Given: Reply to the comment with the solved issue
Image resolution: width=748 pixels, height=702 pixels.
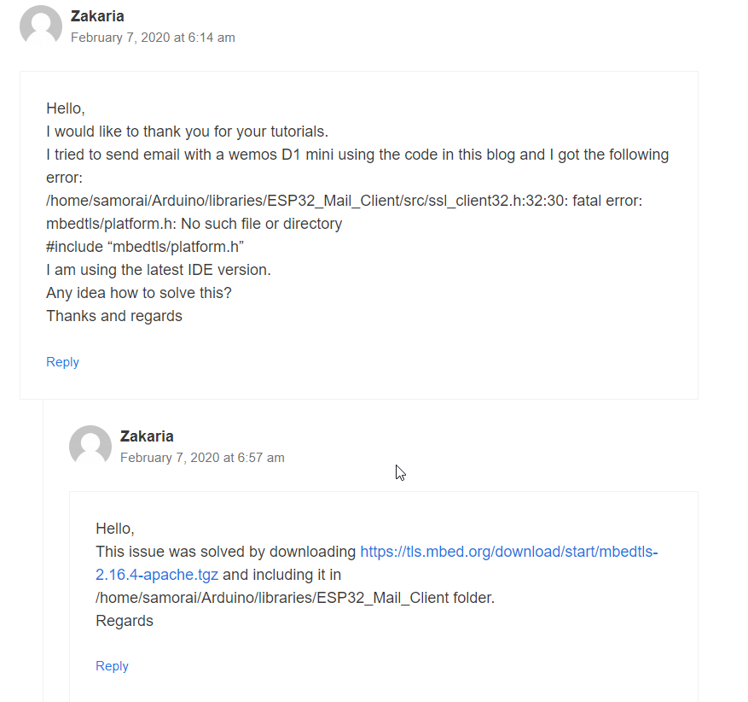Looking at the screenshot, I should pyautogui.click(x=112, y=666).
